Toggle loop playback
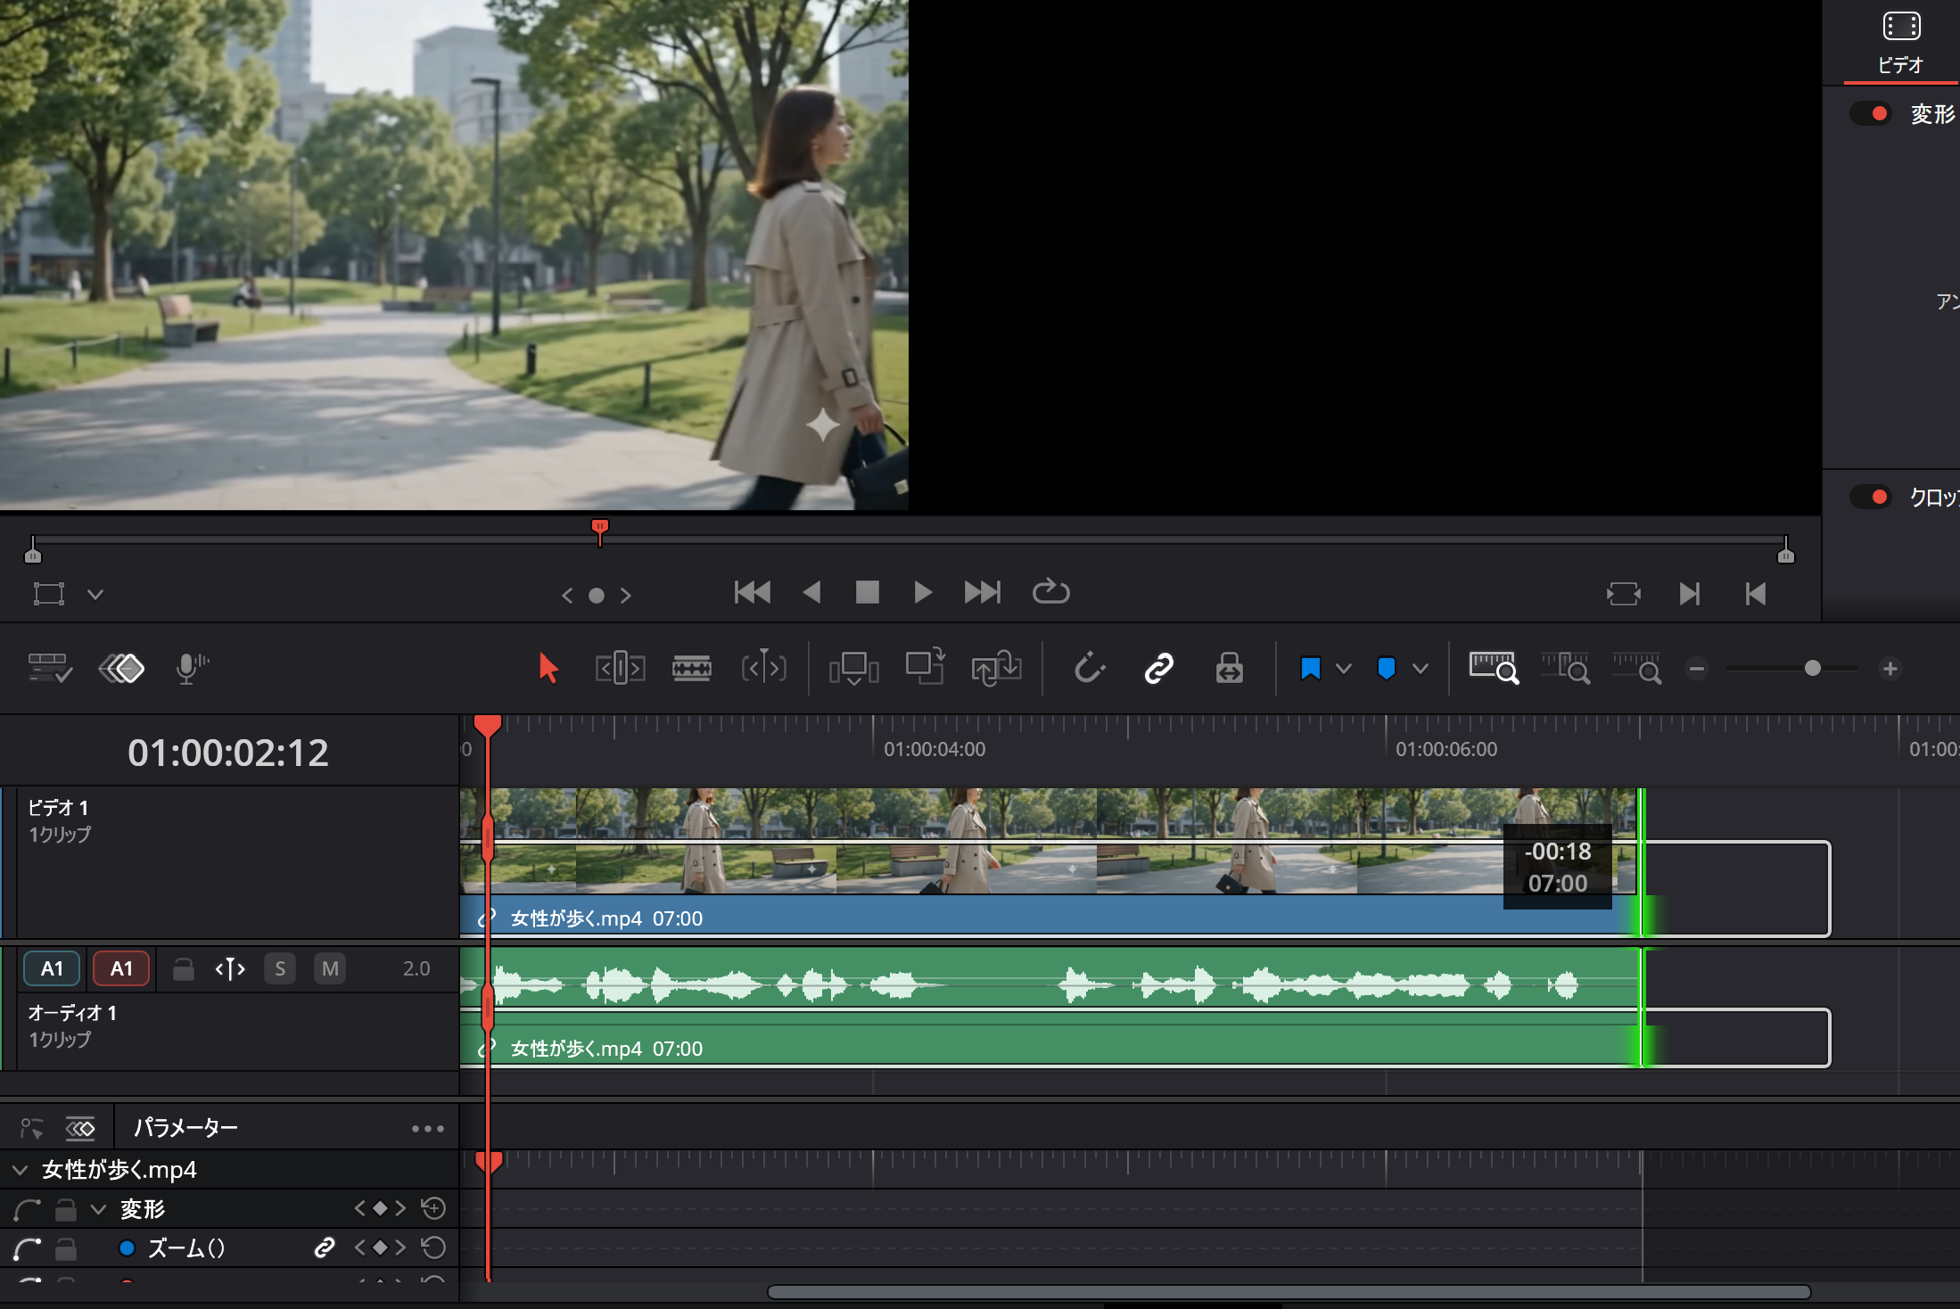 click(x=1050, y=591)
